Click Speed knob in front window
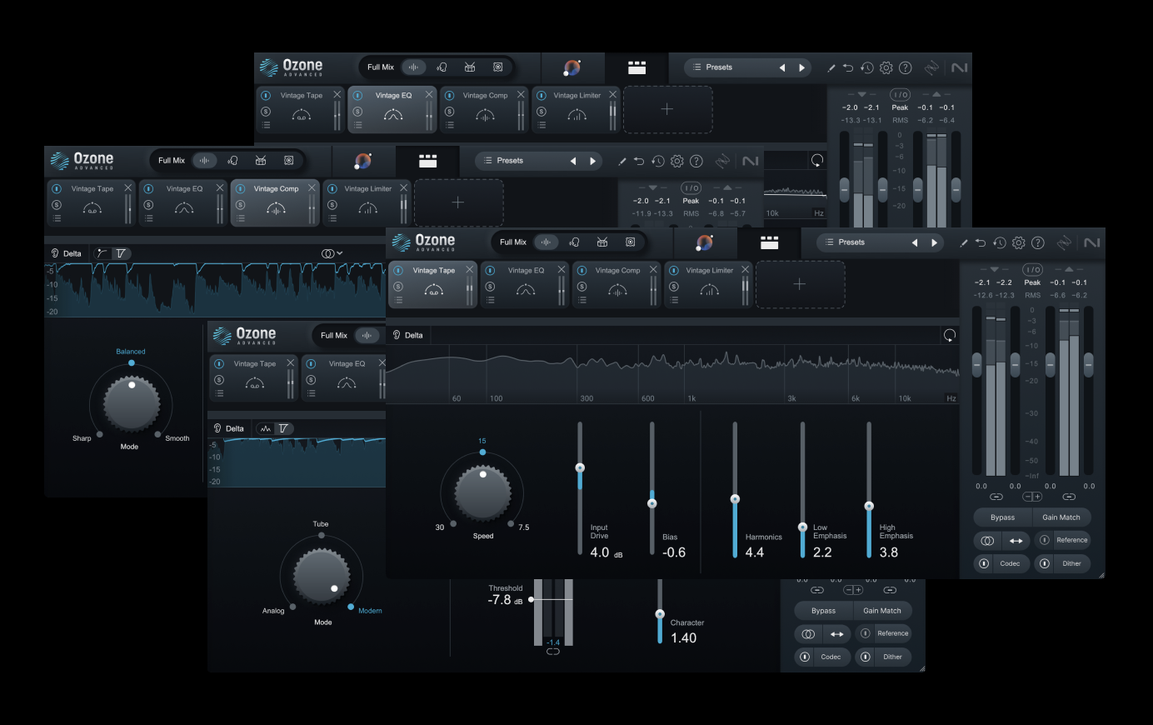This screenshot has height=725, width=1153. click(x=483, y=492)
